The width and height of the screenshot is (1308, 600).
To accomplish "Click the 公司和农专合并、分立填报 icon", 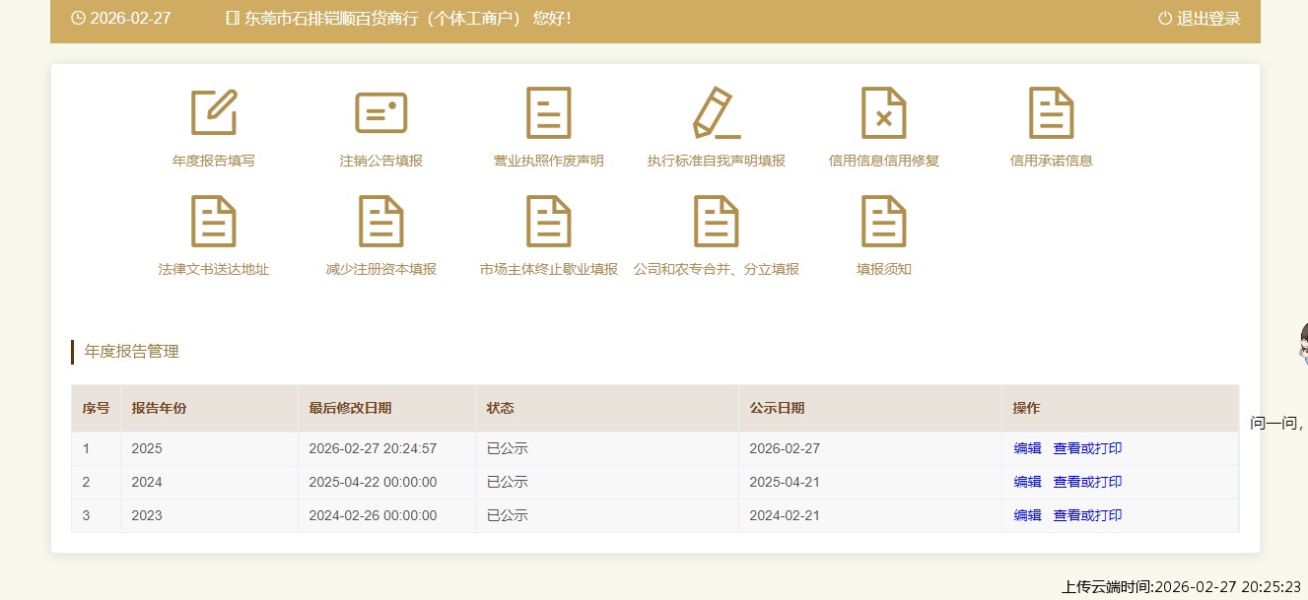I will click(717, 221).
